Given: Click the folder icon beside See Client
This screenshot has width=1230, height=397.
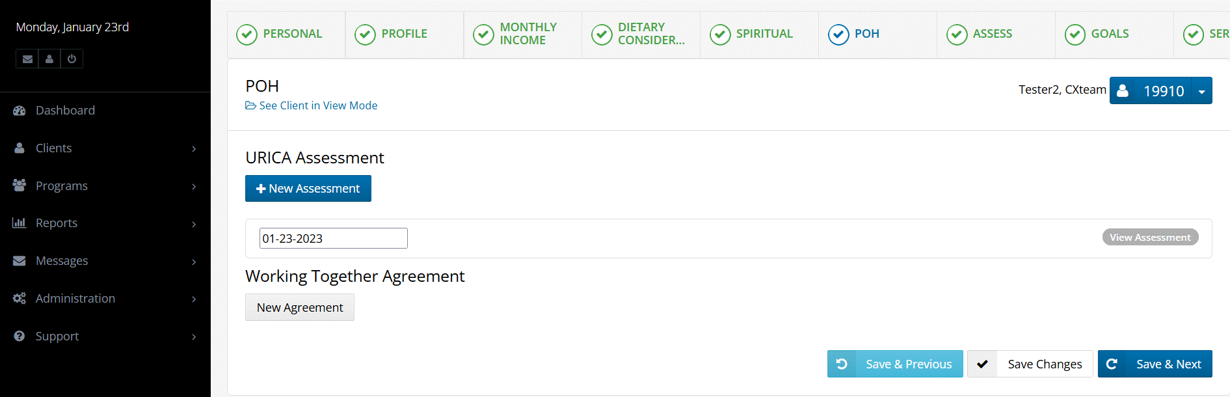Looking at the screenshot, I should point(250,105).
